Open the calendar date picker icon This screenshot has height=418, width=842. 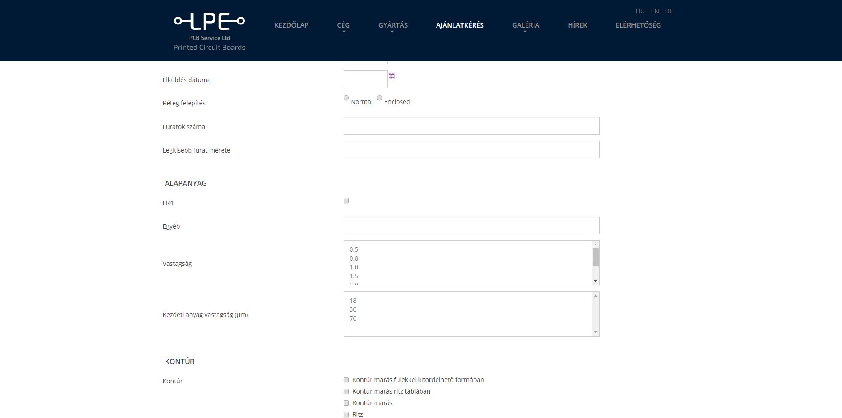[x=392, y=76]
